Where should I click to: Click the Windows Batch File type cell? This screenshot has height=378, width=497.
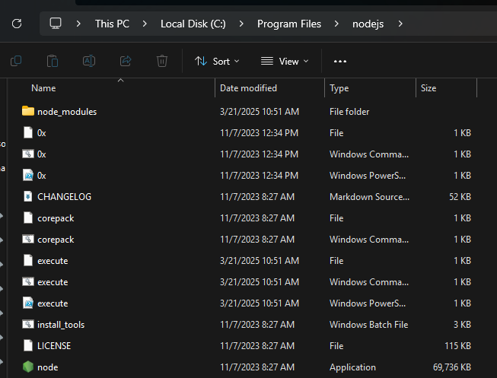click(x=368, y=325)
